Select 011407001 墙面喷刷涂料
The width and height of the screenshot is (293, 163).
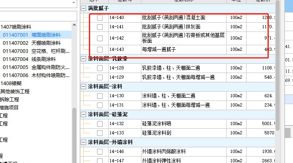[x=32, y=35]
